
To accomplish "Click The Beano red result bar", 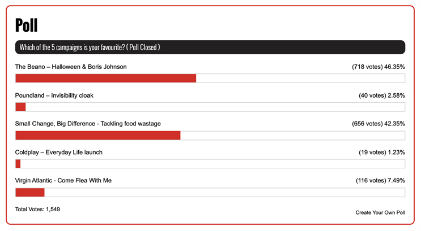I will pyautogui.click(x=106, y=78).
